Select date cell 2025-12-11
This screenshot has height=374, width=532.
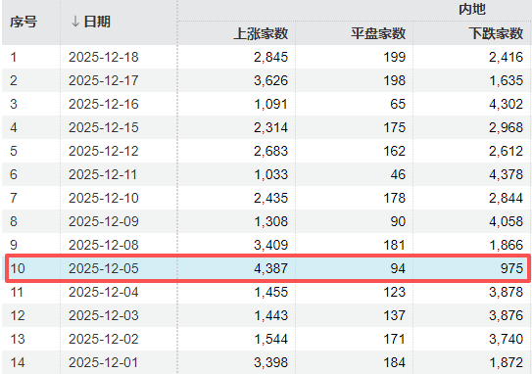click(103, 174)
